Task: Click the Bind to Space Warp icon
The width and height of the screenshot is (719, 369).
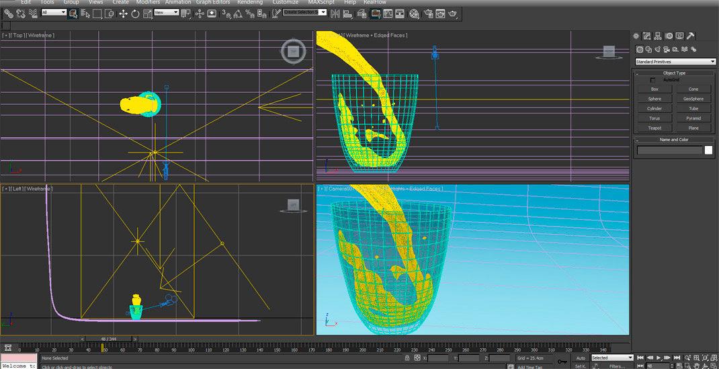Action: point(33,13)
